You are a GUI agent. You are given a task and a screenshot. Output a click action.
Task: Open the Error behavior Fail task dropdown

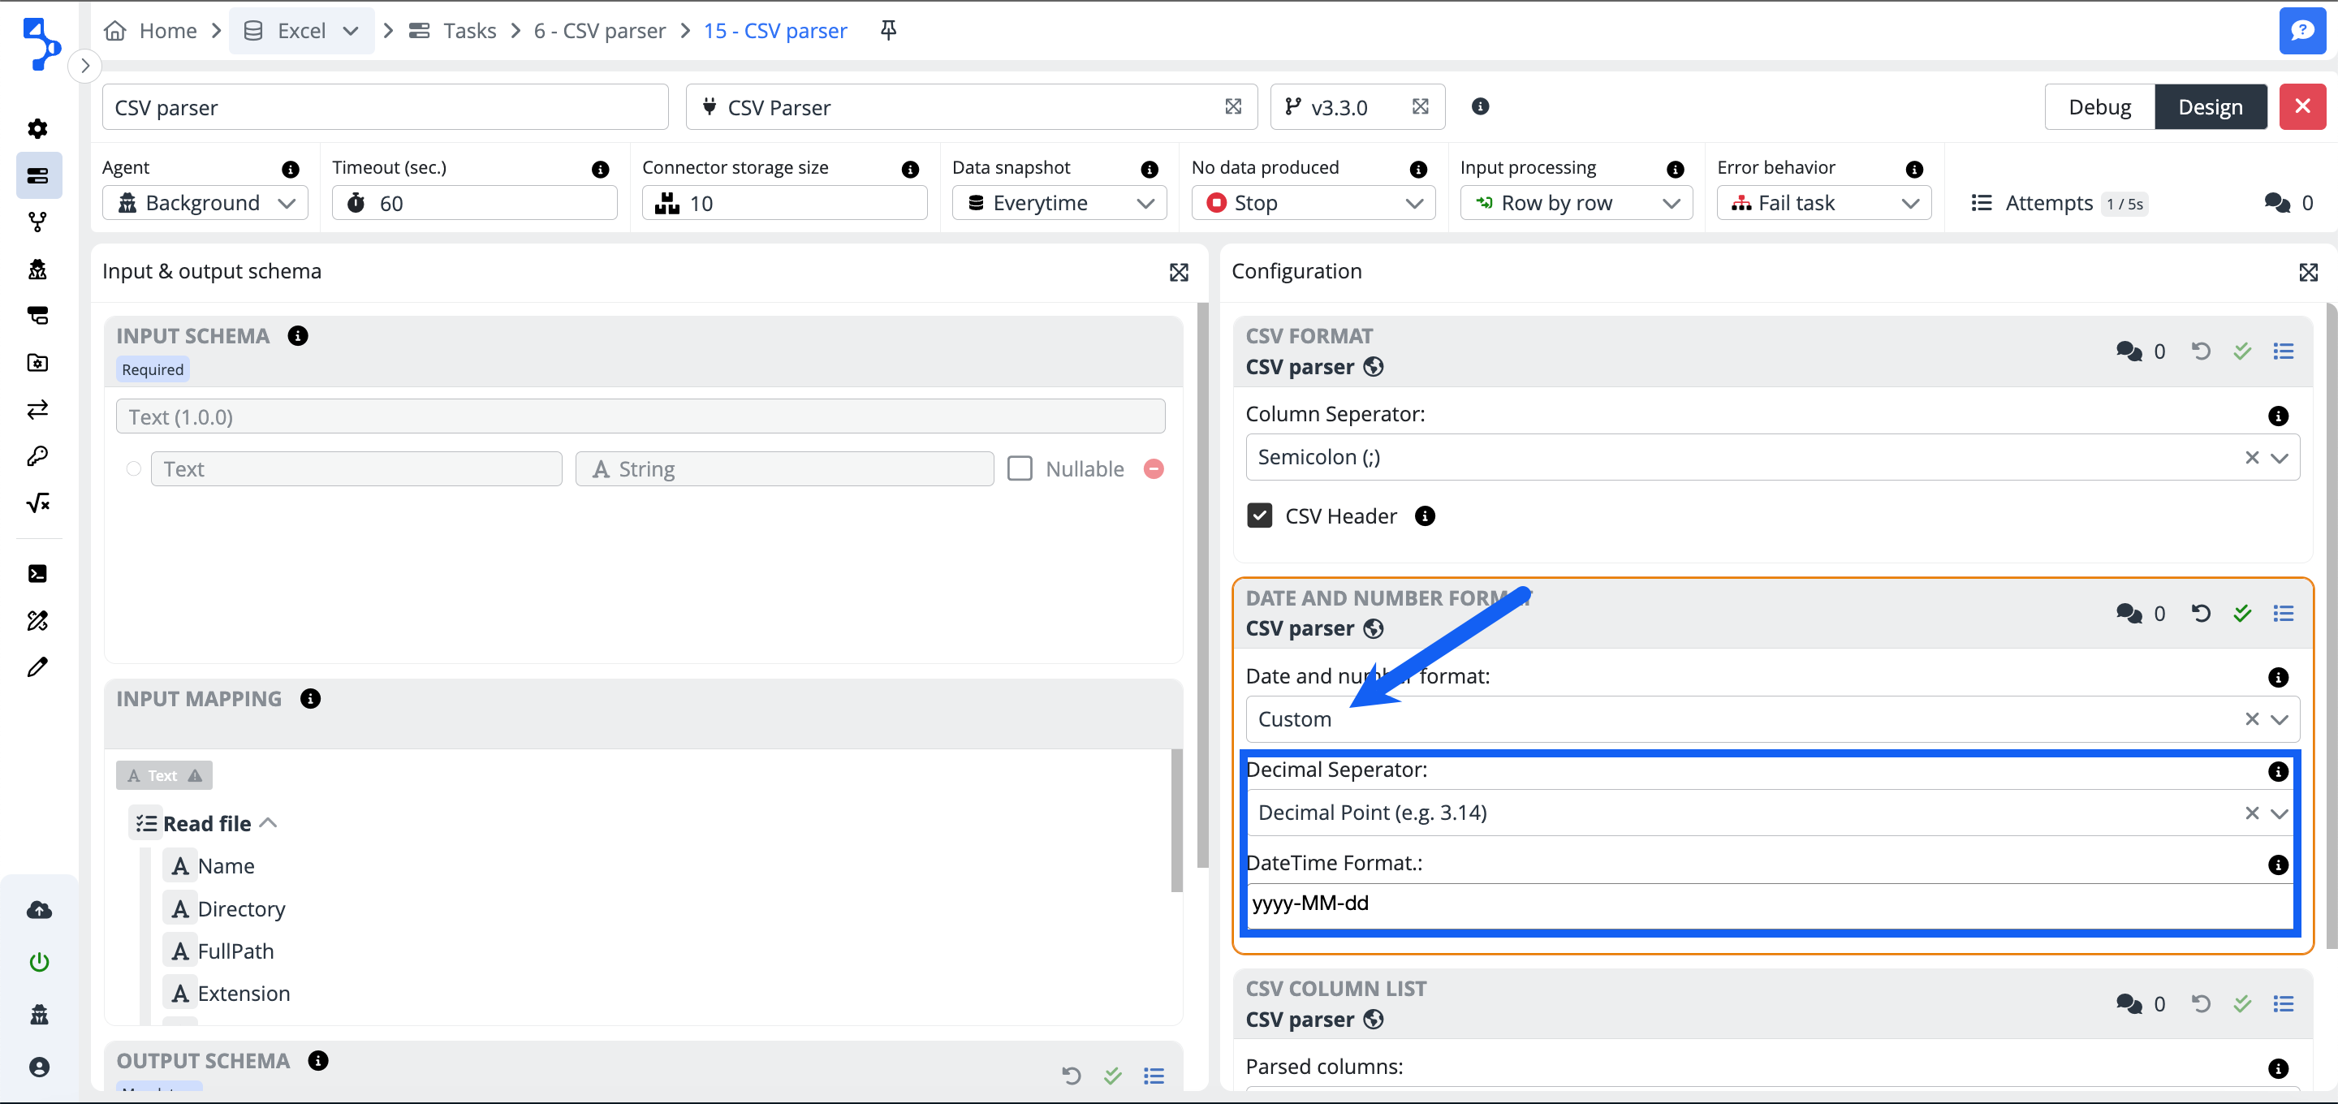click(1823, 204)
